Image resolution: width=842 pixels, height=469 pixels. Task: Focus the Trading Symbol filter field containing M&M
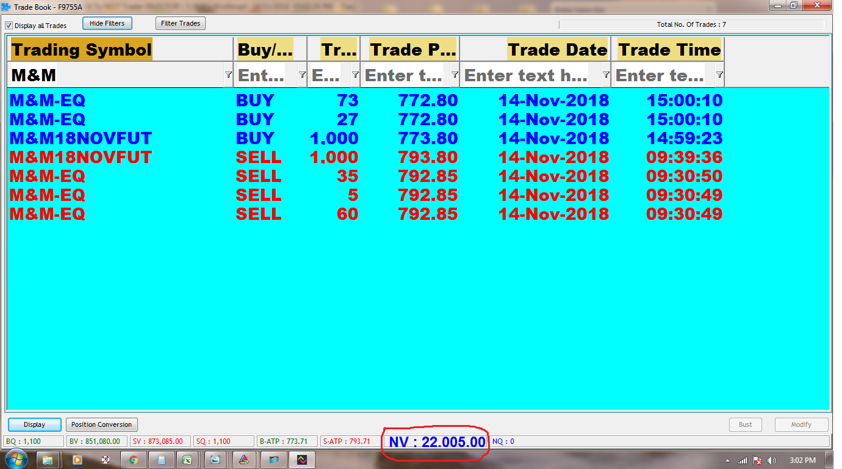(x=117, y=75)
